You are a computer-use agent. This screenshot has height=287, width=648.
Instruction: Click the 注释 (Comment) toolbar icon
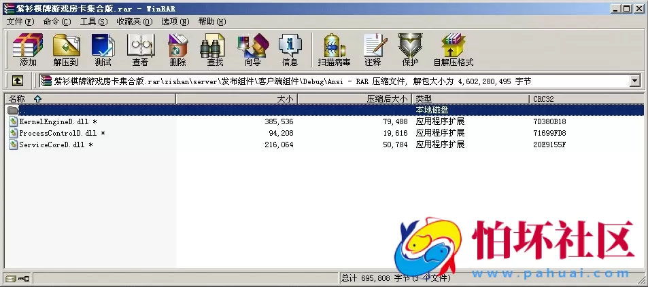pyautogui.click(x=375, y=45)
